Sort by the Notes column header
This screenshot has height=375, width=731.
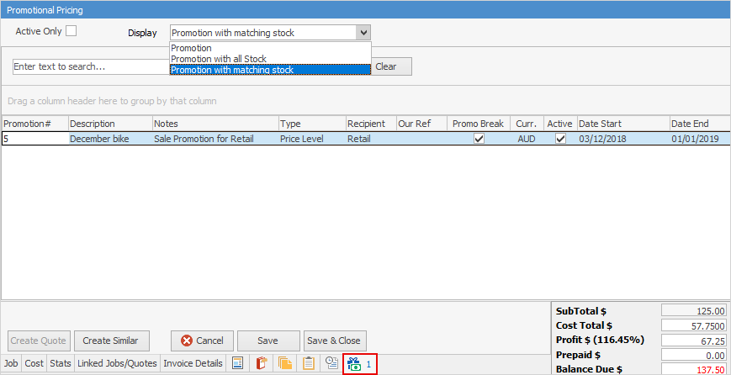coord(215,124)
